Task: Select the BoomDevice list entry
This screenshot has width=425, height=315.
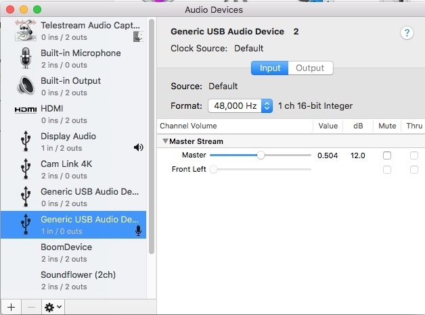Action: pos(73,253)
